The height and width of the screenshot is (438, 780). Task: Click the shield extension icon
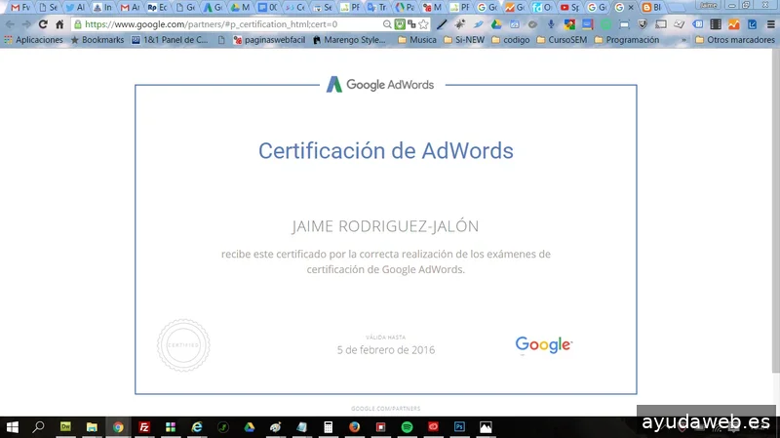tap(643, 23)
